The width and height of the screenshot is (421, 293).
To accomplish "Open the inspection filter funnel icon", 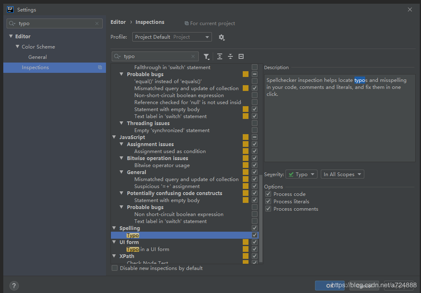I will [x=206, y=56].
